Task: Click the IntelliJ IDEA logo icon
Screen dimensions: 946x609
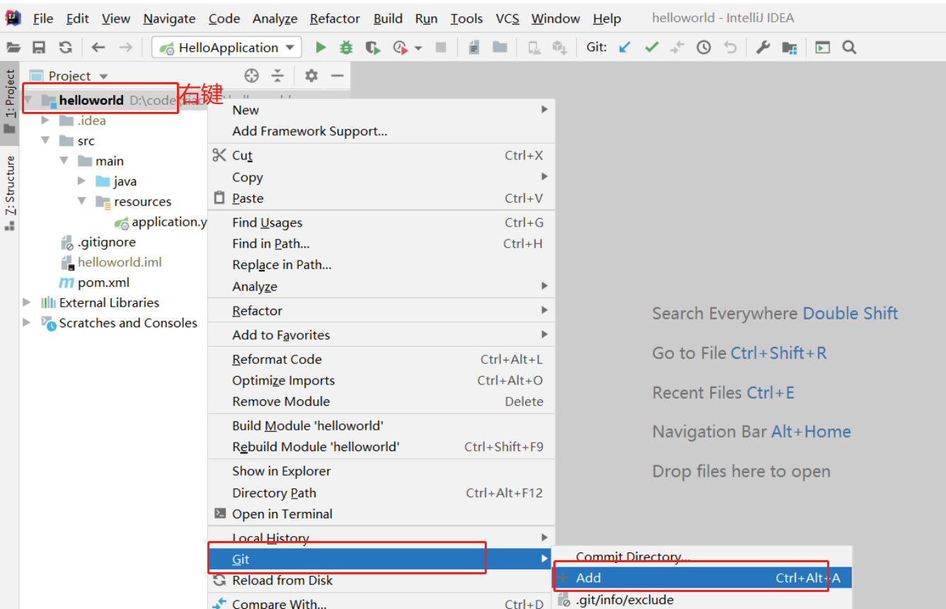Action: pos(13,18)
